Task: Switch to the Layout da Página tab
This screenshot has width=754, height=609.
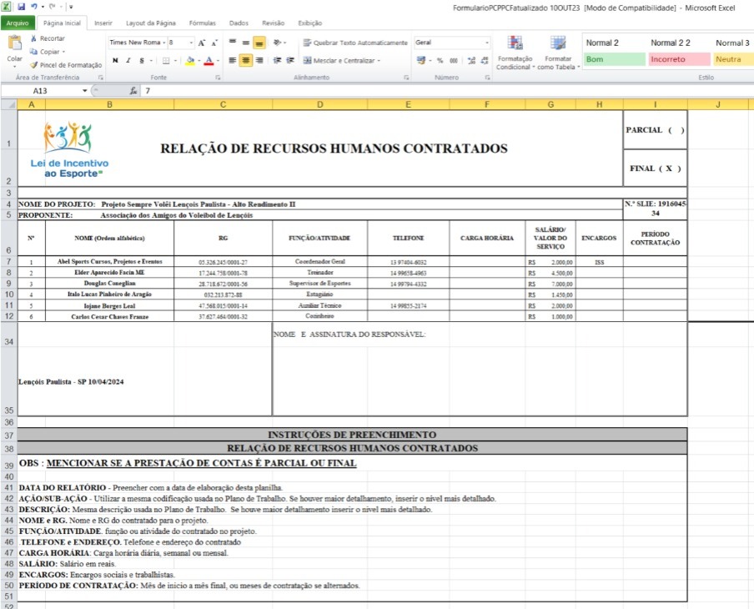Action: pos(150,23)
